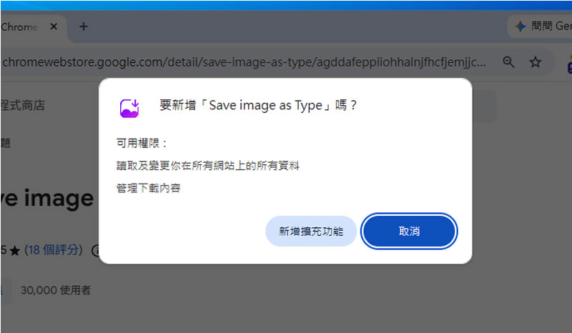Click the 可用權限 label
Viewport: 572px width, 333px height.
pyautogui.click(x=142, y=144)
